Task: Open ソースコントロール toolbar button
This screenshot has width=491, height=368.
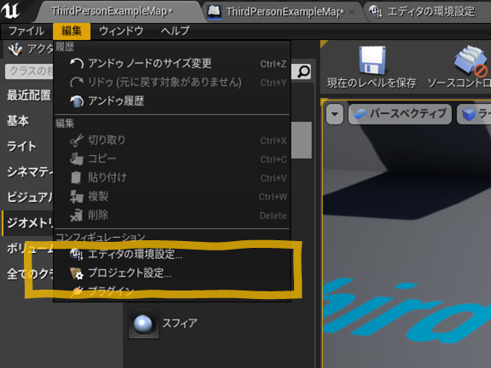Action: pos(459,67)
